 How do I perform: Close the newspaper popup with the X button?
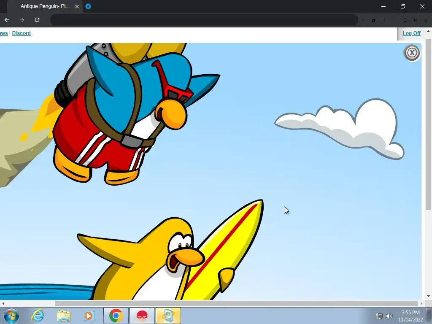point(412,53)
